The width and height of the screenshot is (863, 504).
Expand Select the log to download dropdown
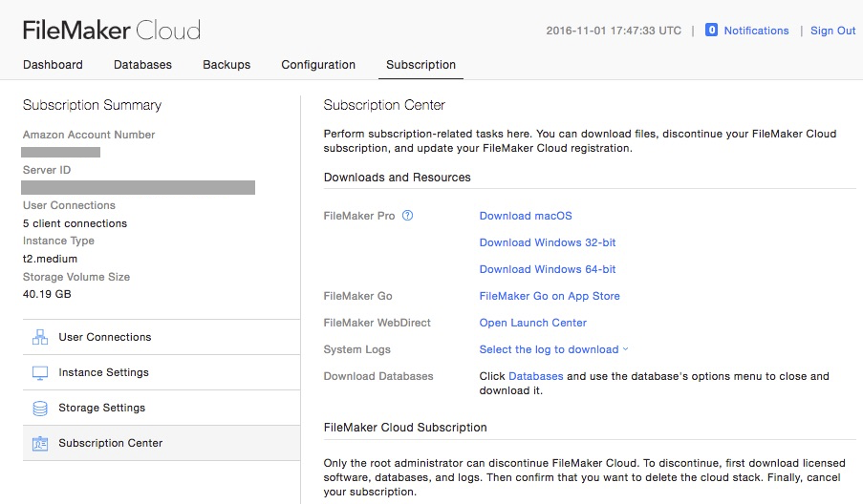[553, 349]
